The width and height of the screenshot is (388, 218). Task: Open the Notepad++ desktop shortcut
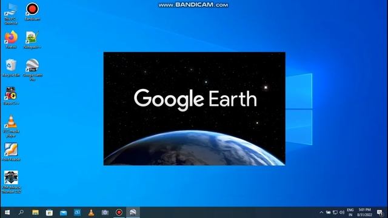(x=32, y=39)
